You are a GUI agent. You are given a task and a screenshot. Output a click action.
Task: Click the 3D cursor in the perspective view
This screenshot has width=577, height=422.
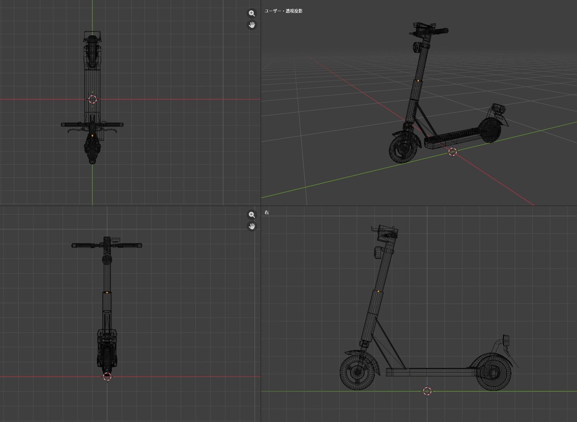pos(452,152)
